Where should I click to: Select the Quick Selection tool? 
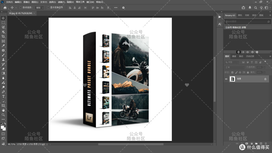coord(3,27)
